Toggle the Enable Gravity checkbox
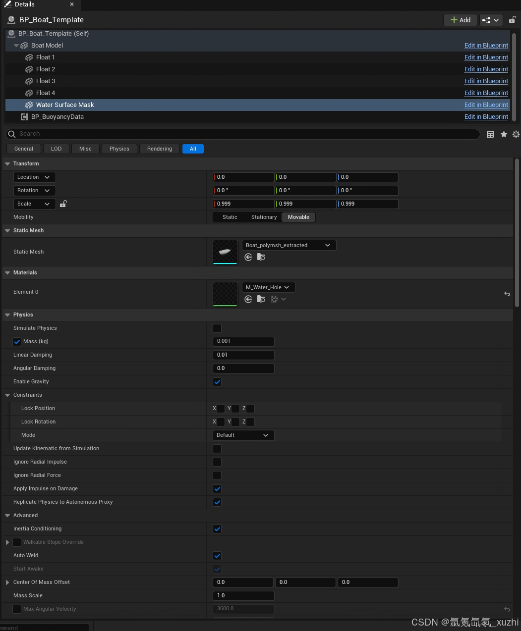Screen dimensions: 521x631 pos(217,382)
